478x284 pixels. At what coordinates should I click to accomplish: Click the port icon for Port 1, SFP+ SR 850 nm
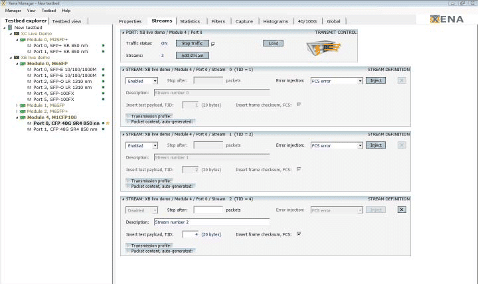point(29,52)
